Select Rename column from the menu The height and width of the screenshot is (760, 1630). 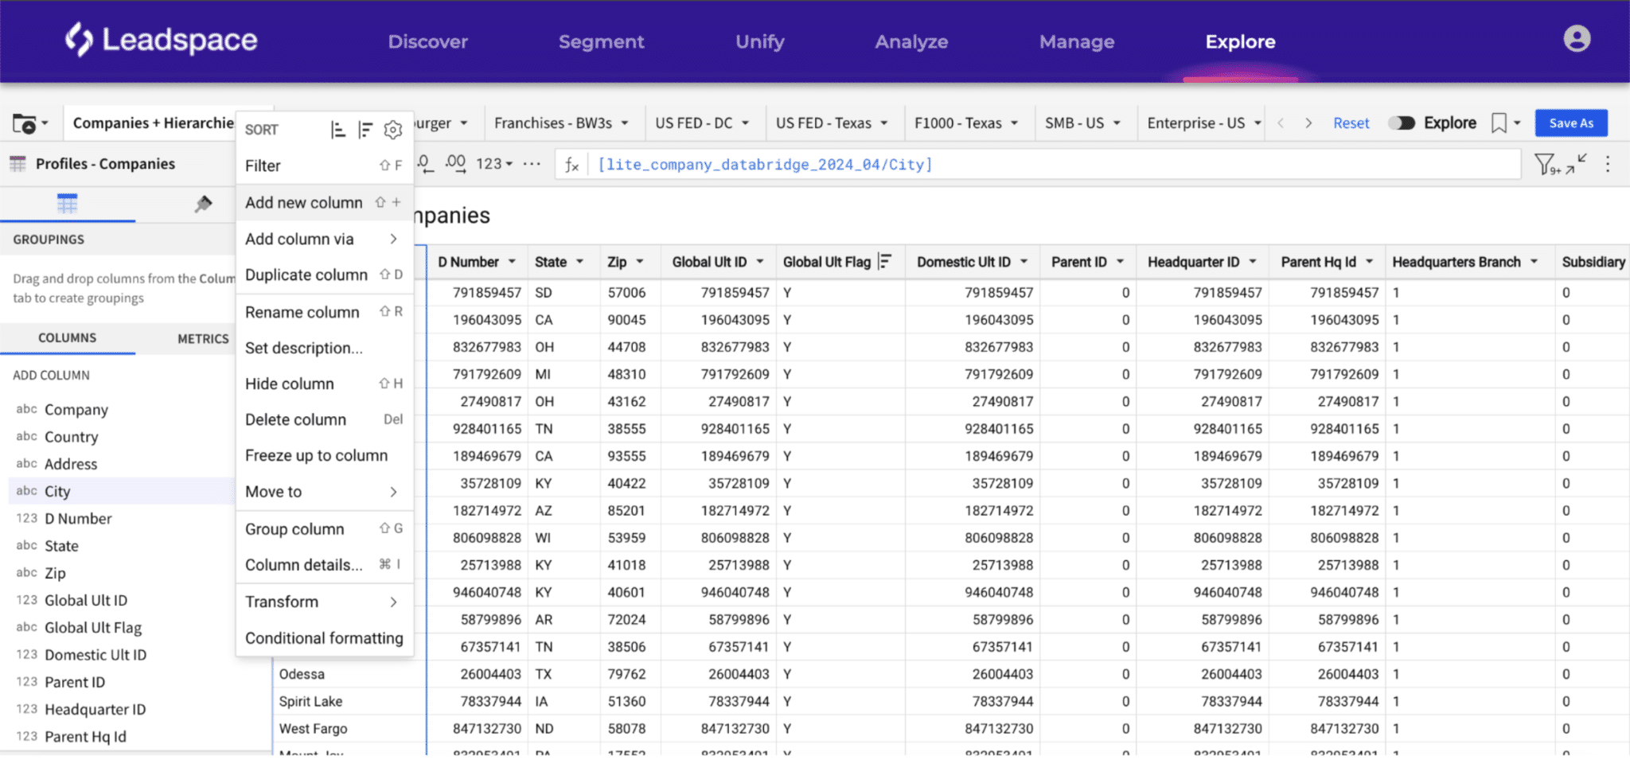[302, 312]
